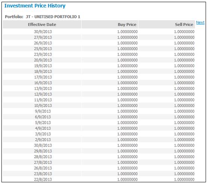Viewport: 207px width, 183px height.
Task: Click the Next link
Action: pos(200,22)
